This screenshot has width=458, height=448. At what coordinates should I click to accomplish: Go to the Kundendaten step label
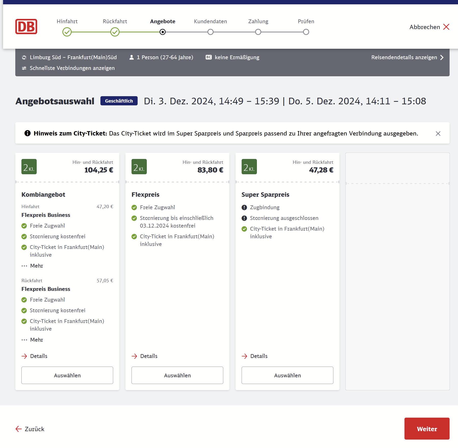pos(211,21)
